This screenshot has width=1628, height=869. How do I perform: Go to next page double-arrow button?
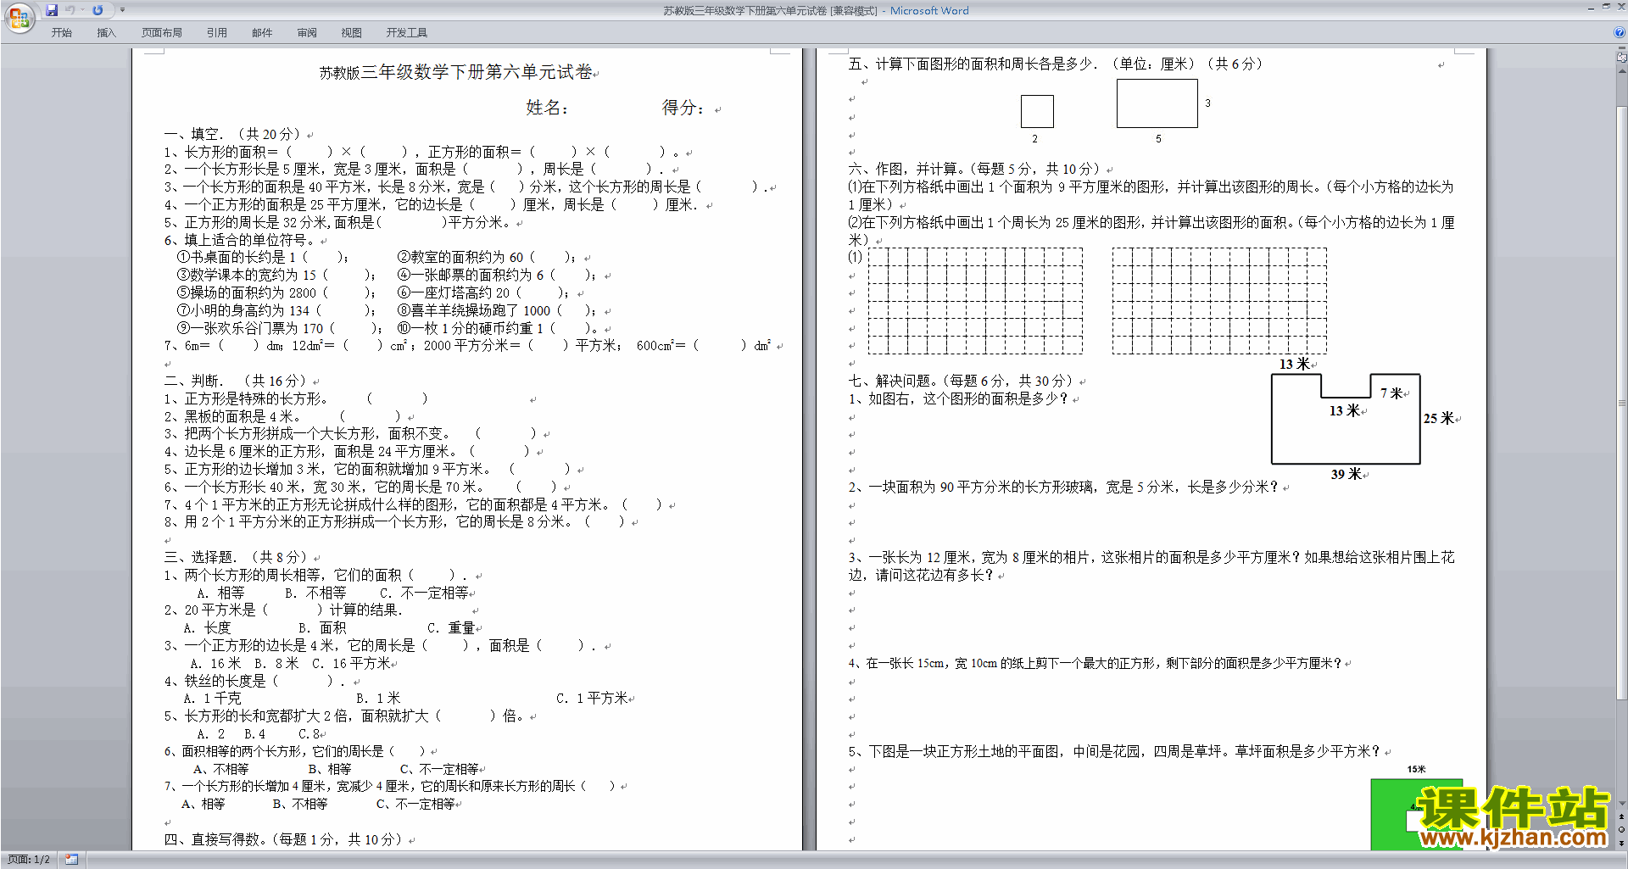point(1621,843)
